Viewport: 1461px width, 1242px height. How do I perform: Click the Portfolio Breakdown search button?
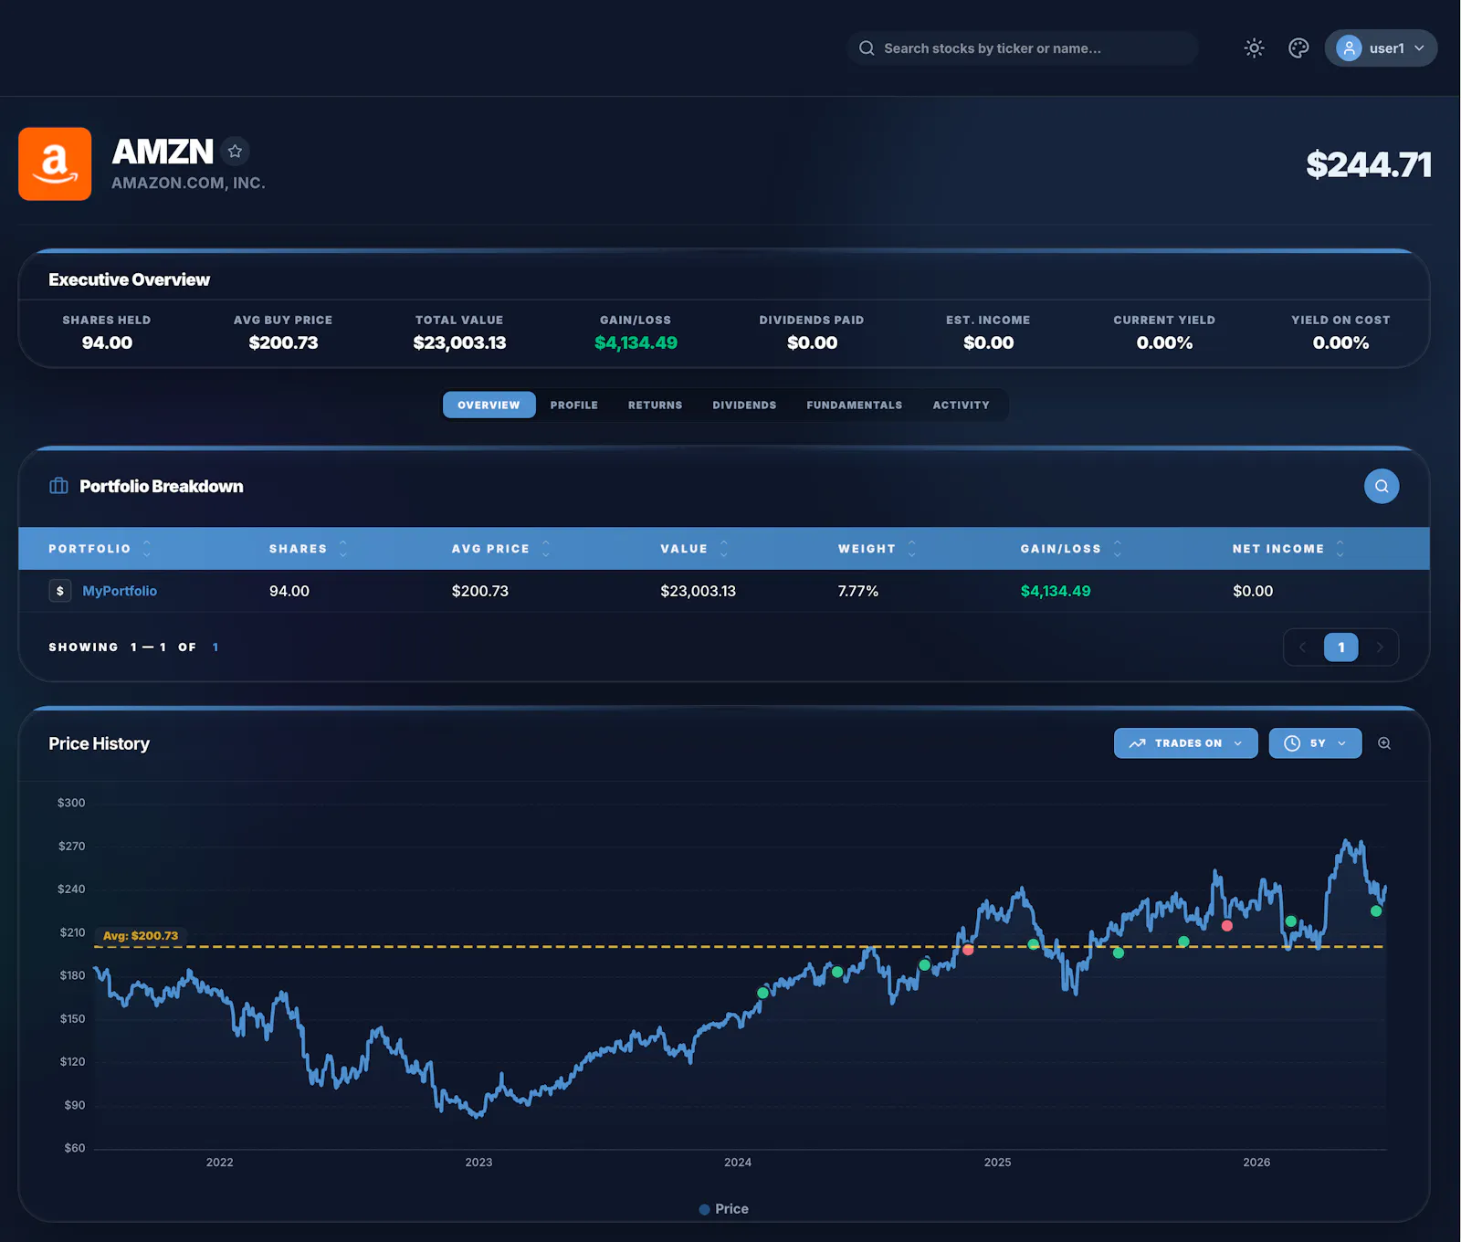[x=1381, y=486]
